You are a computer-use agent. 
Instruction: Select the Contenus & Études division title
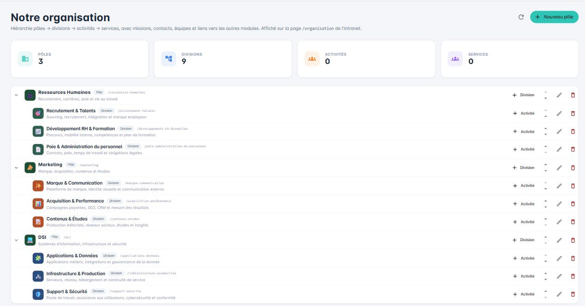pos(67,219)
